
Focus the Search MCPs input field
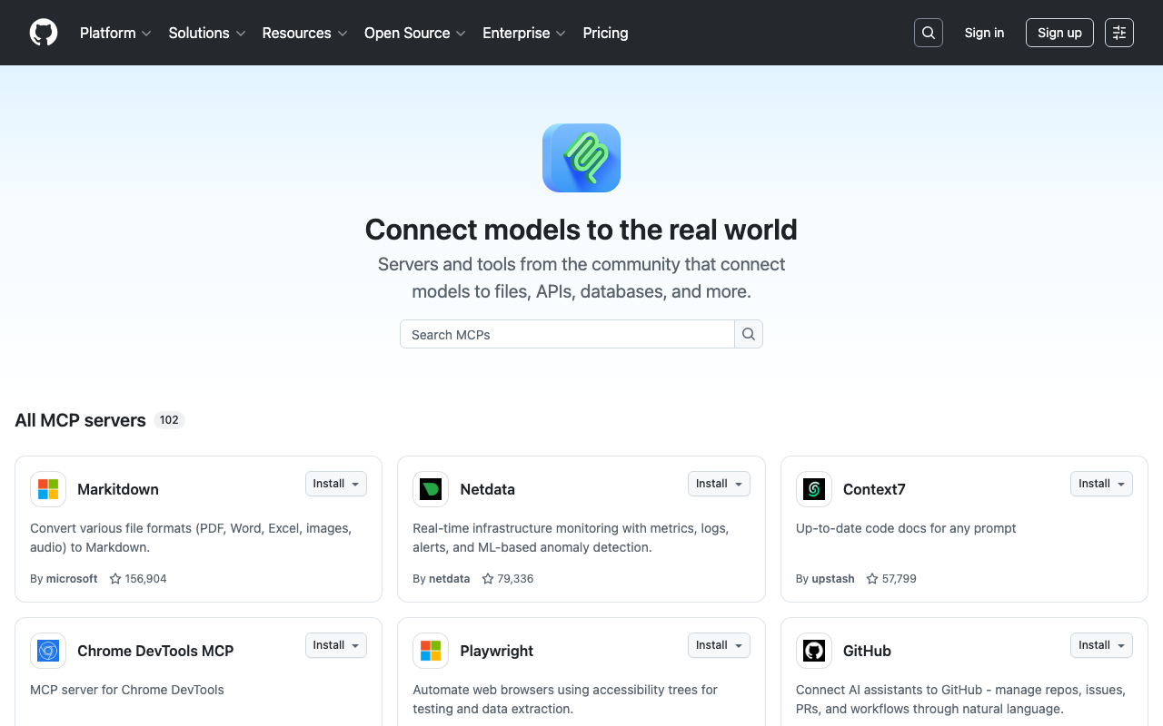[x=567, y=334]
